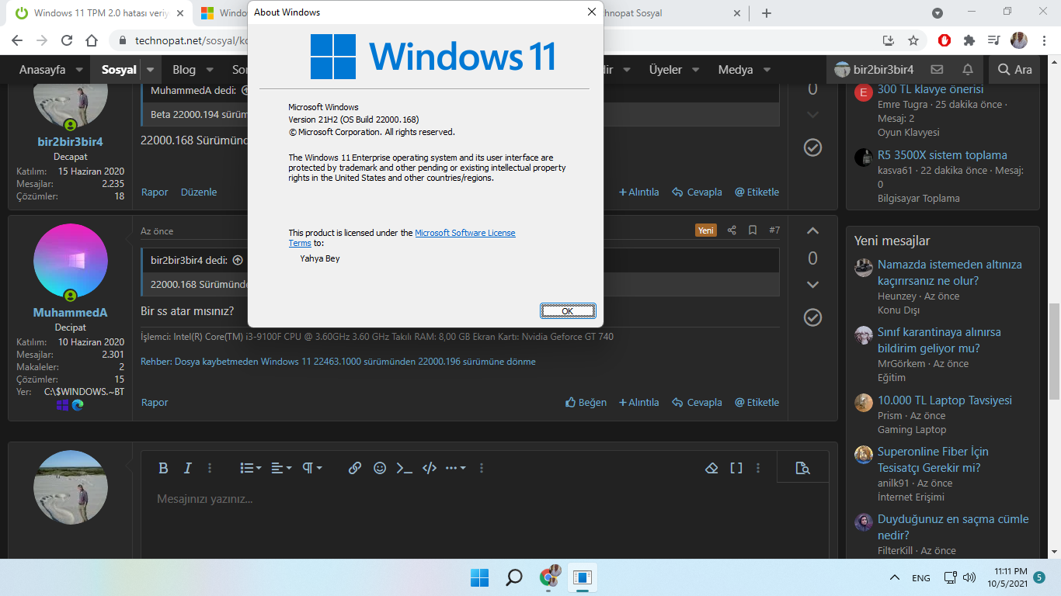Downvote MuhammedA's post with the down arrow
The image size is (1061, 596).
click(812, 285)
